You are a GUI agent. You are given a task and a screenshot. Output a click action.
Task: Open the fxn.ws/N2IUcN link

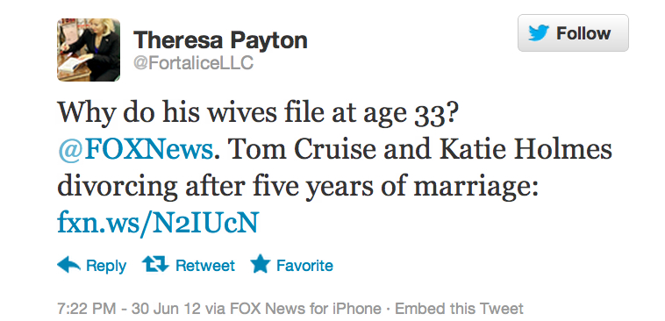(158, 223)
